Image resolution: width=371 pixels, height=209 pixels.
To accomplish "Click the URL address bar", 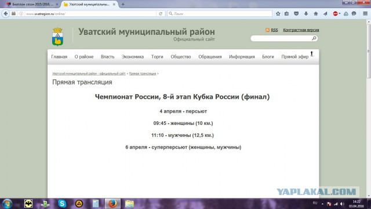I will pyautogui.click(x=90, y=14).
